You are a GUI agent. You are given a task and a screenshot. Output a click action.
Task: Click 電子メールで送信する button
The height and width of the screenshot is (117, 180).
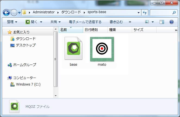tap(85, 22)
